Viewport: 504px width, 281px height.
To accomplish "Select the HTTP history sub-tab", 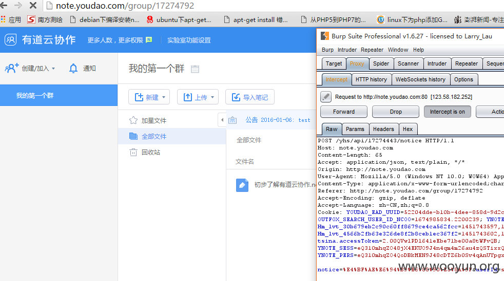I will (x=371, y=79).
